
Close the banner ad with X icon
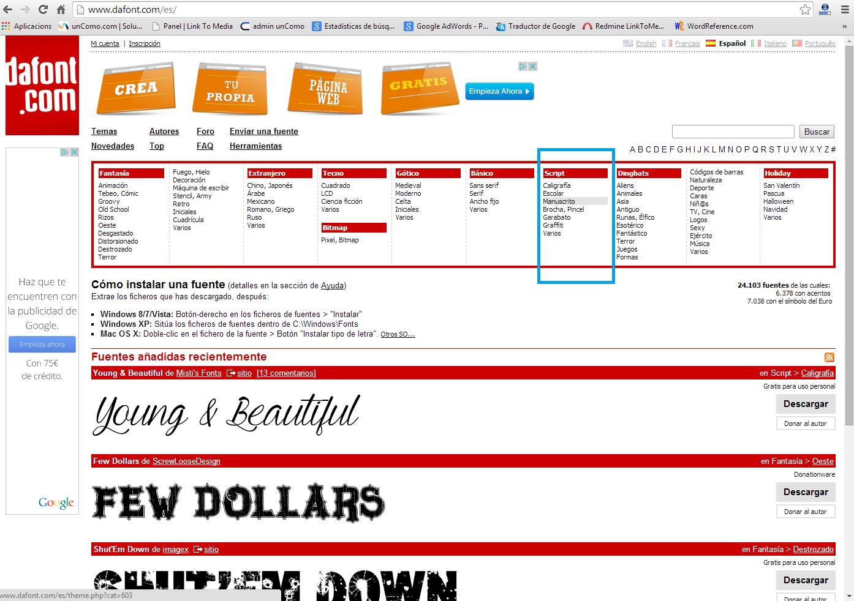coord(533,66)
